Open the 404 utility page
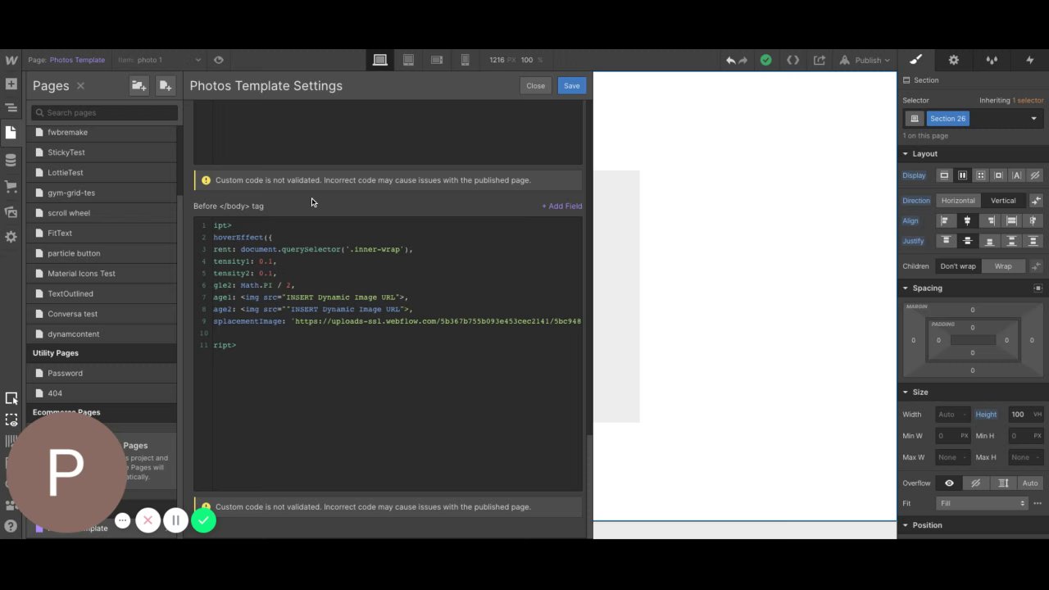 [x=102, y=393]
